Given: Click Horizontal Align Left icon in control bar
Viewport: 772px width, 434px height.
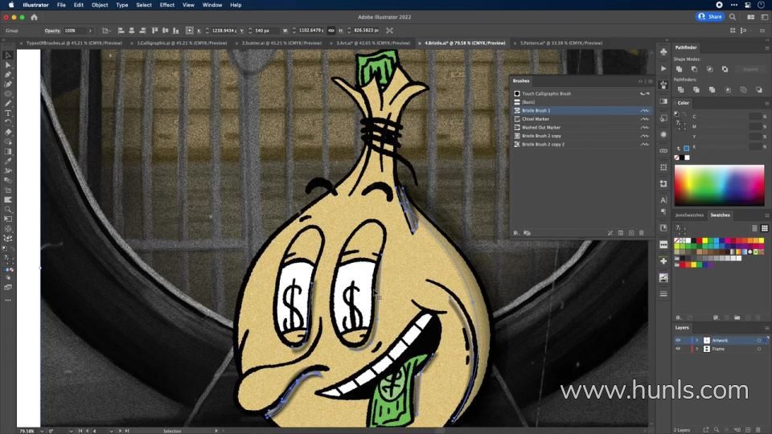Looking at the screenshot, I should pyautogui.click(x=121, y=31).
